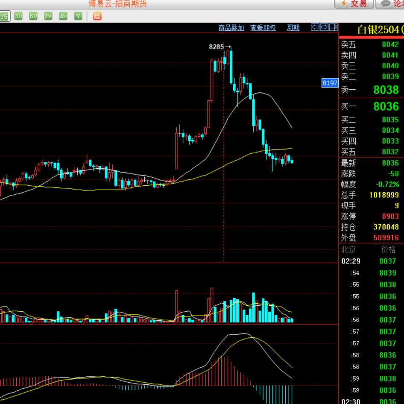Click the 商品叠加 link
The width and height of the screenshot is (404, 404).
231,28
